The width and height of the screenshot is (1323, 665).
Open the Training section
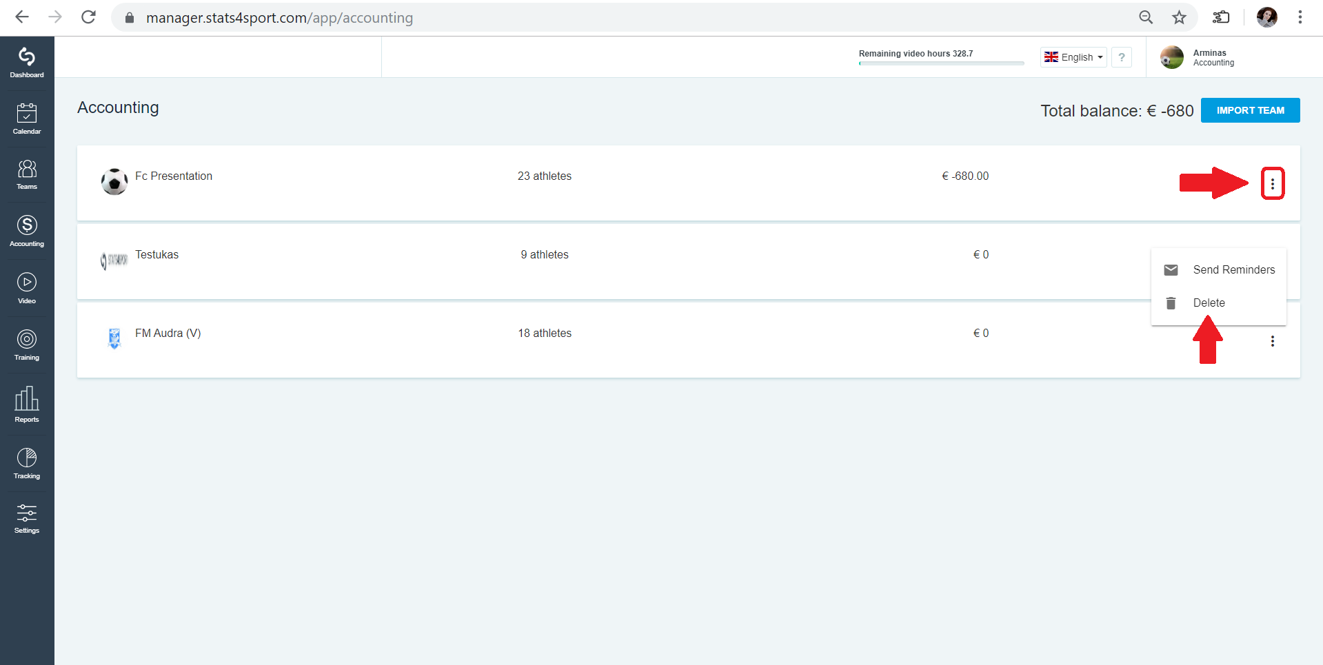tap(27, 345)
